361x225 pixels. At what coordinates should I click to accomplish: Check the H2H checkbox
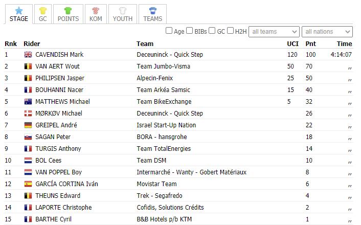point(231,31)
